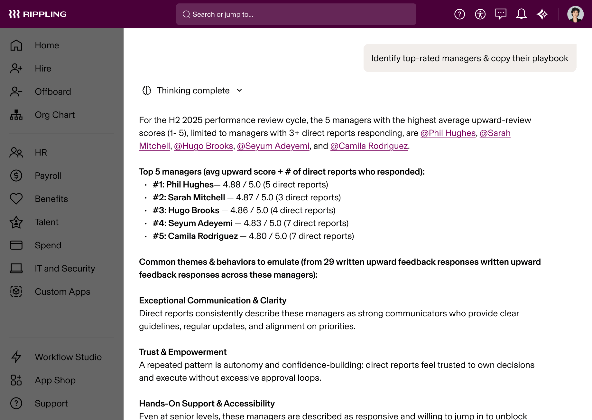Screen dimensions: 592x420
Task: Open the @Camila Rodriguez mention link
Action: coord(369,146)
